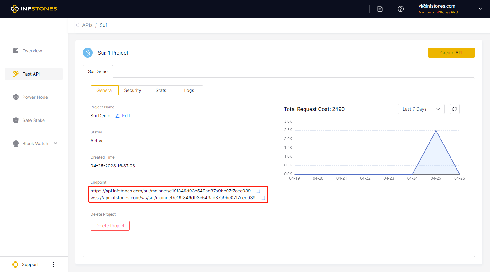The height and width of the screenshot is (272, 490).
Task: Open the help question mark icon
Action: 400,9
